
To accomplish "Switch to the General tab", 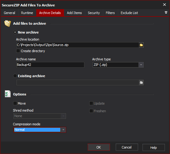I will 9,13.
